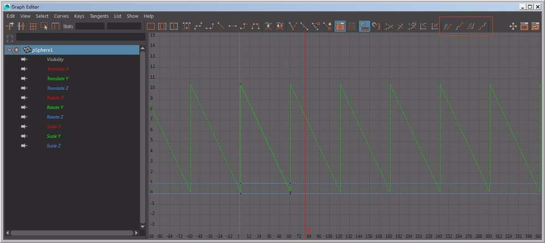Image resolution: width=545 pixels, height=243 pixels.
Task: Set post-infinity cycle
Action: click(470, 26)
